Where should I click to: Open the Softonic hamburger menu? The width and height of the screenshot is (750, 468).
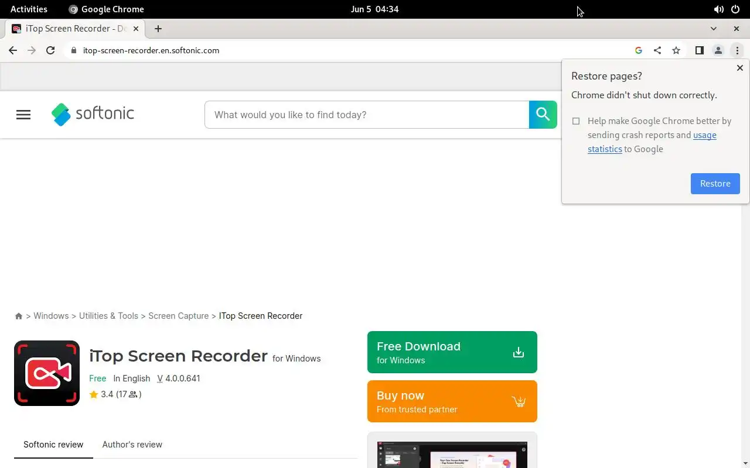pos(23,115)
